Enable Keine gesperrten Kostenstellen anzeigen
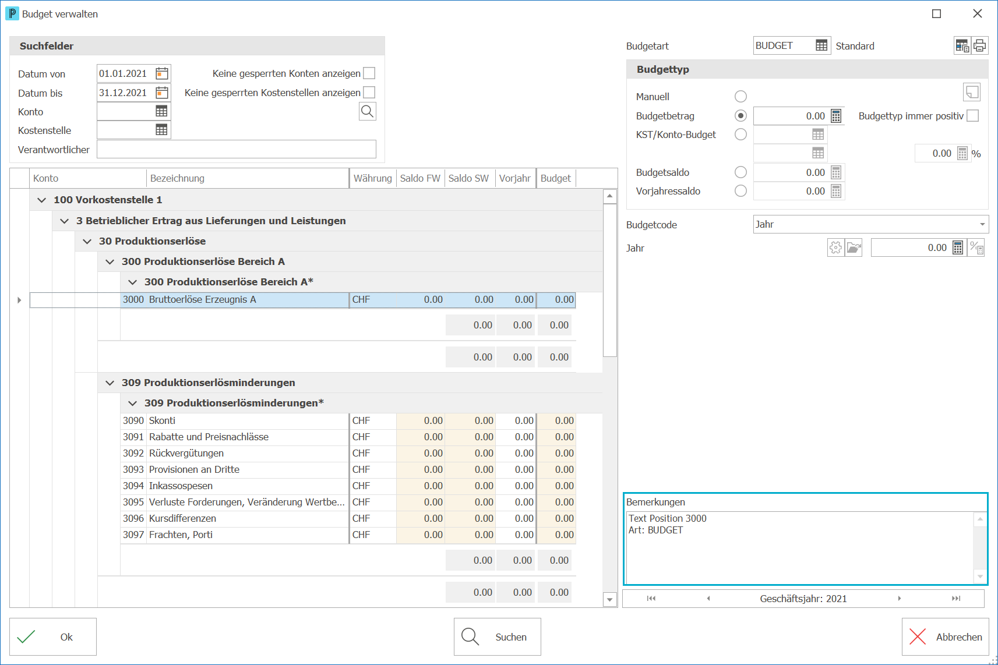 [x=369, y=93]
